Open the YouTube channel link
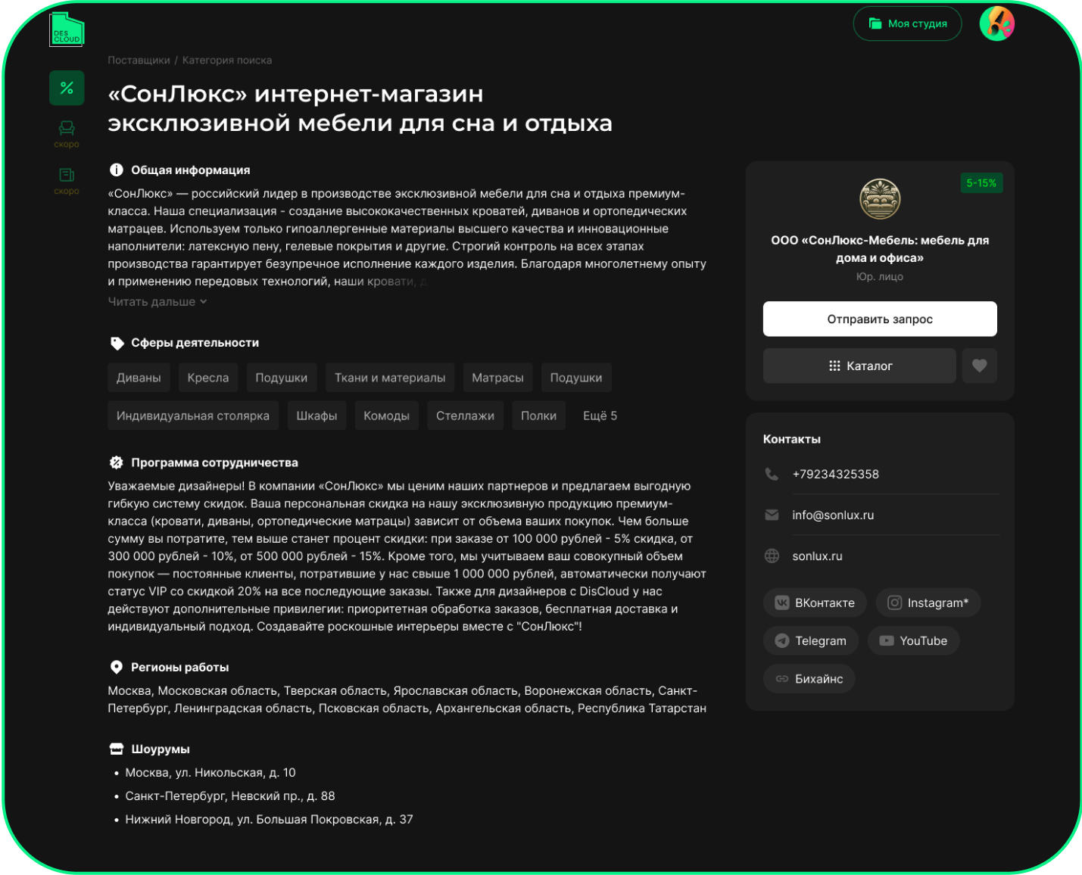The height and width of the screenshot is (875, 1082). (x=913, y=640)
